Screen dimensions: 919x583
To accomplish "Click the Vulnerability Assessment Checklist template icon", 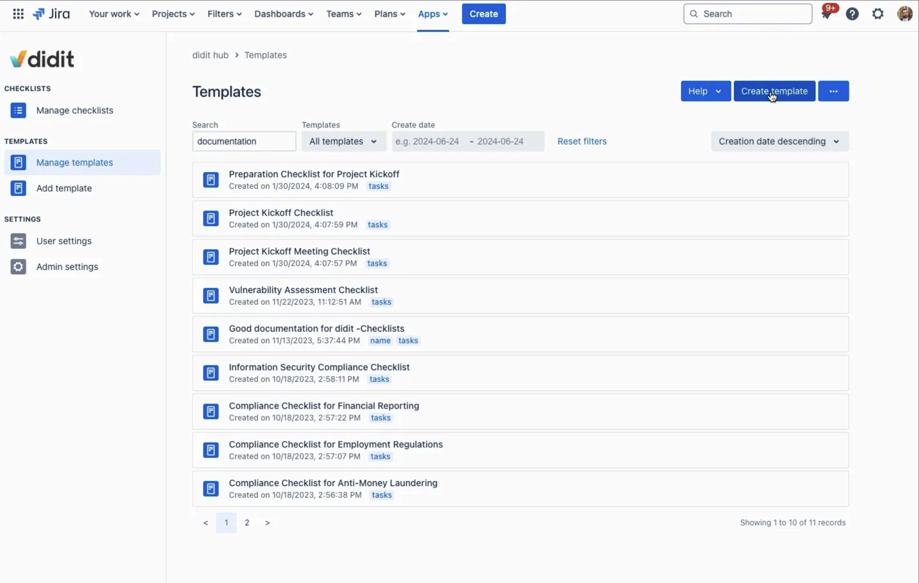I will coord(211,296).
